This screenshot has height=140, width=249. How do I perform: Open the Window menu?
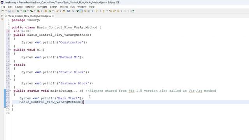pyautogui.click(x=82, y=7)
